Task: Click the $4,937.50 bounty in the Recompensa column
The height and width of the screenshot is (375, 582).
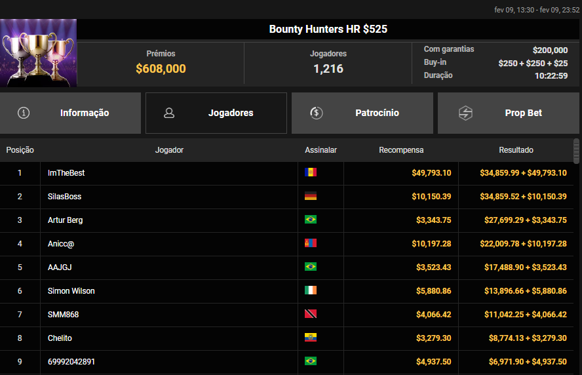Action: click(433, 362)
